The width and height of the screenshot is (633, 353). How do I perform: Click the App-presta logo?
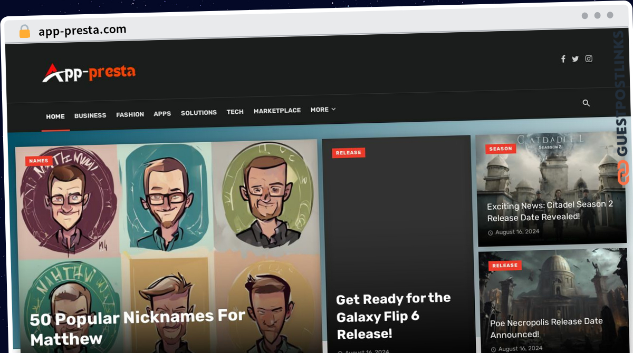(x=89, y=73)
